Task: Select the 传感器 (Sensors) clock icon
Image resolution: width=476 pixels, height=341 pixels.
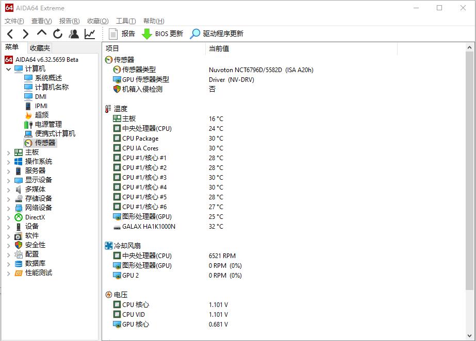Action: [x=29, y=143]
